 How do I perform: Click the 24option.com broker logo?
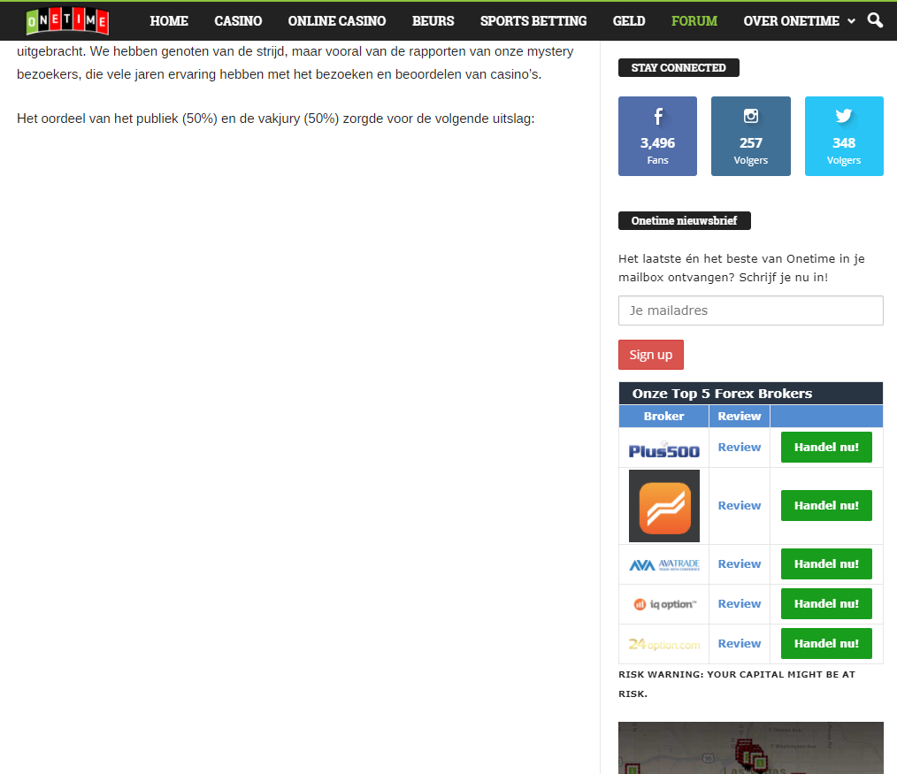[x=663, y=644]
